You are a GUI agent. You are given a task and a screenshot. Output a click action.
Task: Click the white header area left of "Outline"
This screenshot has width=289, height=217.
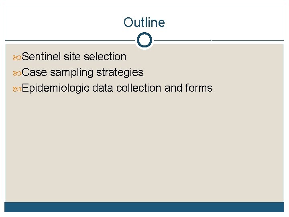[x=60, y=23]
